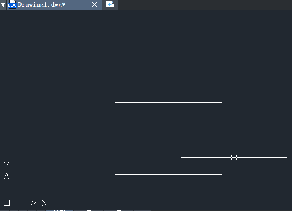292x211 pixels.
Task: Close the Drawing1.dwg tab
Action: (95, 5)
